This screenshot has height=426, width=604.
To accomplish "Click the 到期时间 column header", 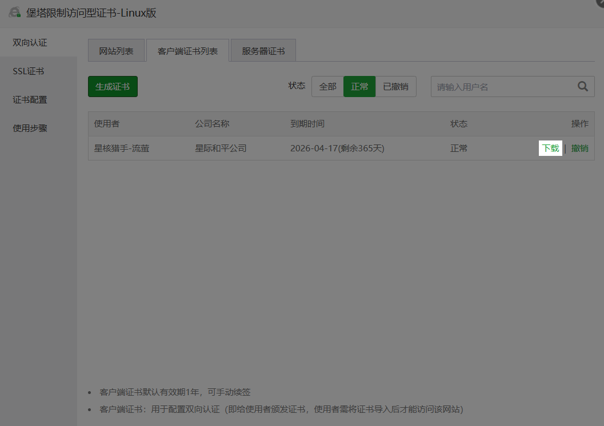I will tap(308, 123).
